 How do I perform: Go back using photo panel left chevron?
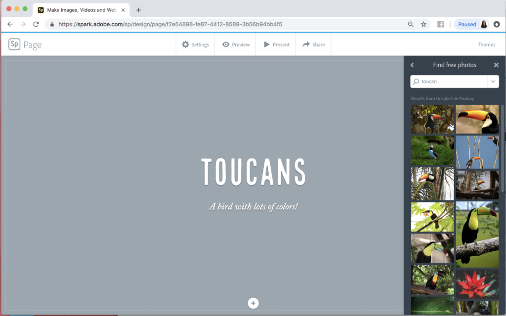[412, 65]
